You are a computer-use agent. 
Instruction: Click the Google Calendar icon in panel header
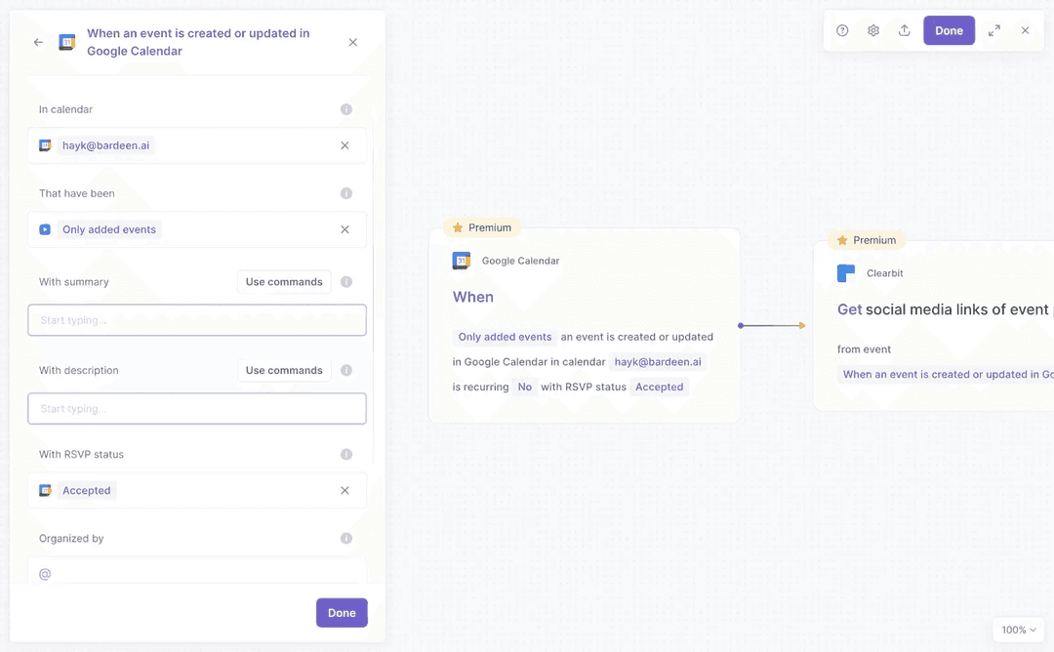point(67,42)
